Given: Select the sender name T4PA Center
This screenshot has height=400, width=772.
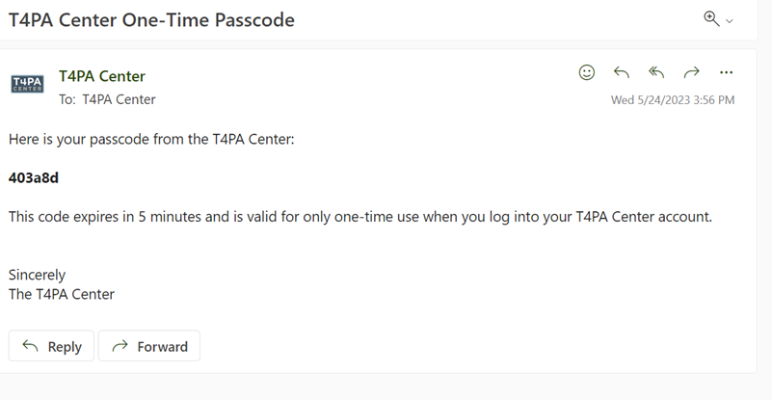Looking at the screenshot, I should [102, 76].
